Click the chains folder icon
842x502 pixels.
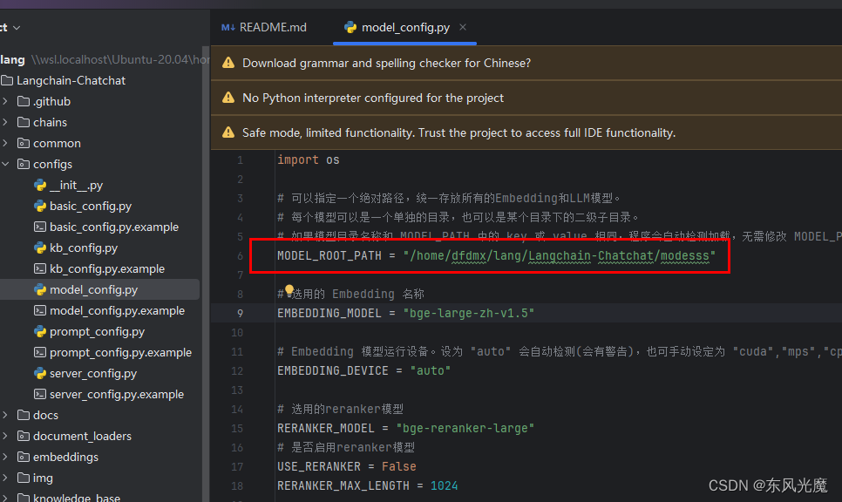point(24,122)
